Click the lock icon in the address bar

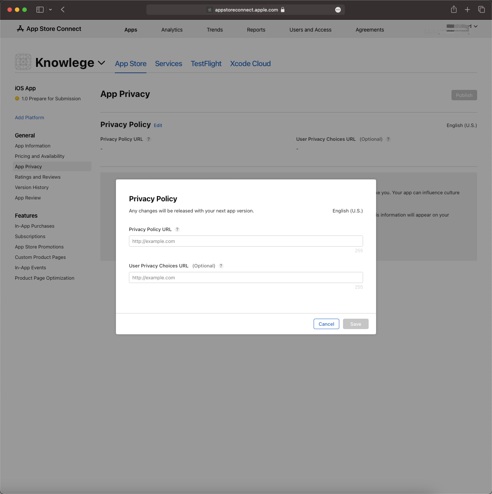pyautogui.click(x=283, y=10)
